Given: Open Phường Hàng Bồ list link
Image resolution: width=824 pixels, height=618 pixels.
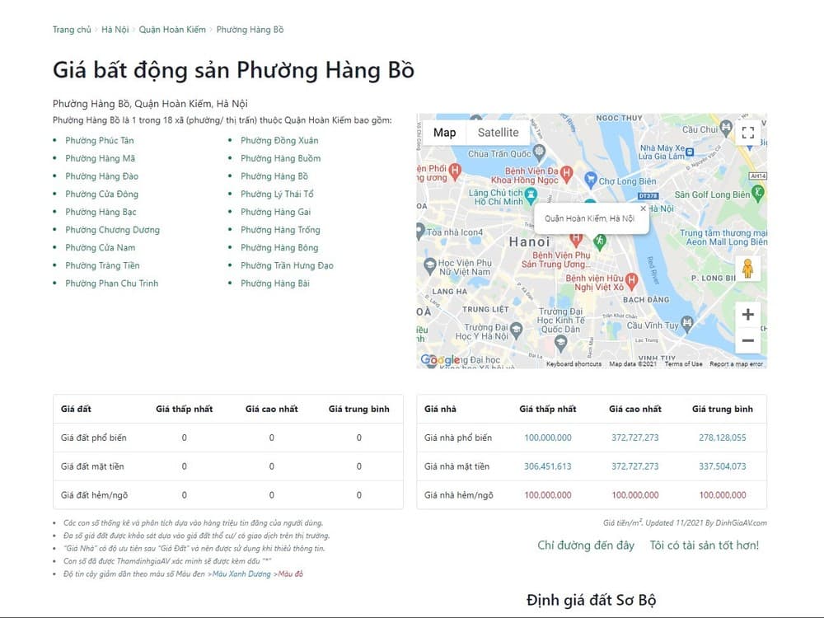Looking at the screenshot, I should [274, 176].
